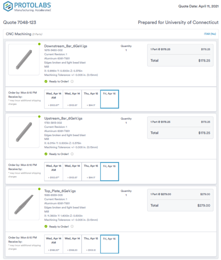221x260 pixels.
Task: Choose Wed Apr 14 +$168.20 option without AM
Action: [x=72, y=244]
